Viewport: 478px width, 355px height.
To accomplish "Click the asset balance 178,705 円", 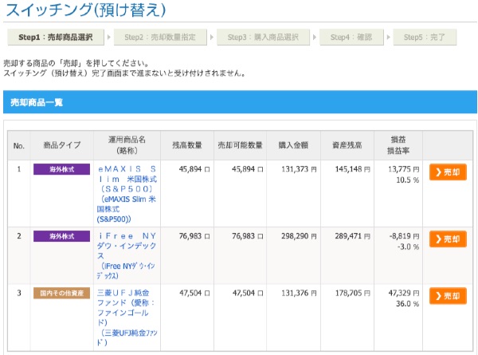I will click(352, 293).
